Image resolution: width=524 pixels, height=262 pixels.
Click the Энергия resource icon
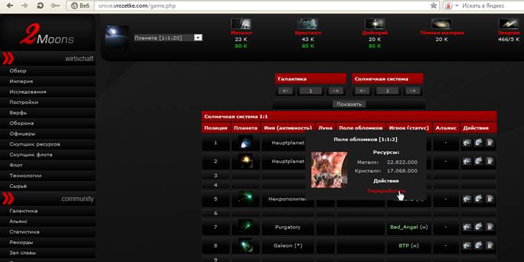(x=508, y=24)
